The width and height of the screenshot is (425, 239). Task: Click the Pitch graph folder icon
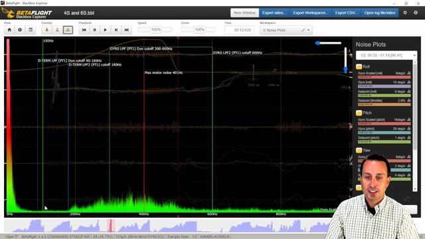pos(359,113)
